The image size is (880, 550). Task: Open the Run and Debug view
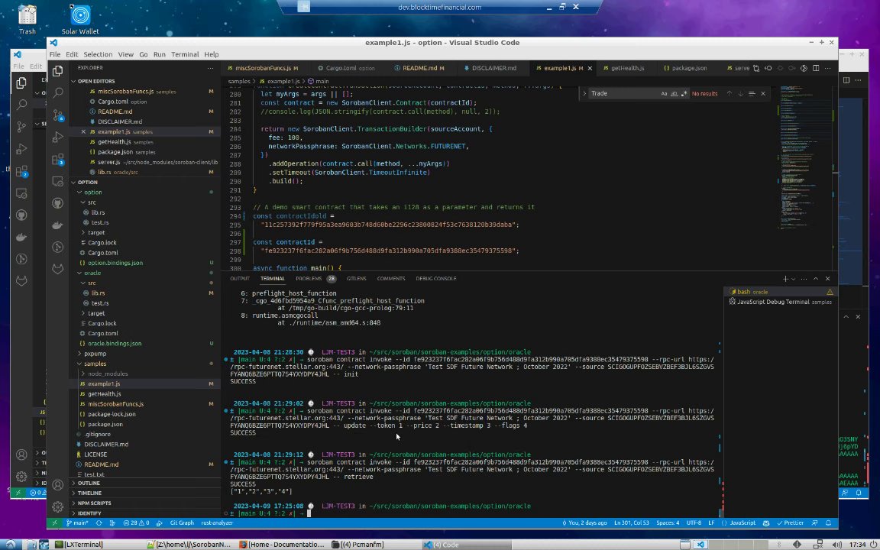coord(57,137)
